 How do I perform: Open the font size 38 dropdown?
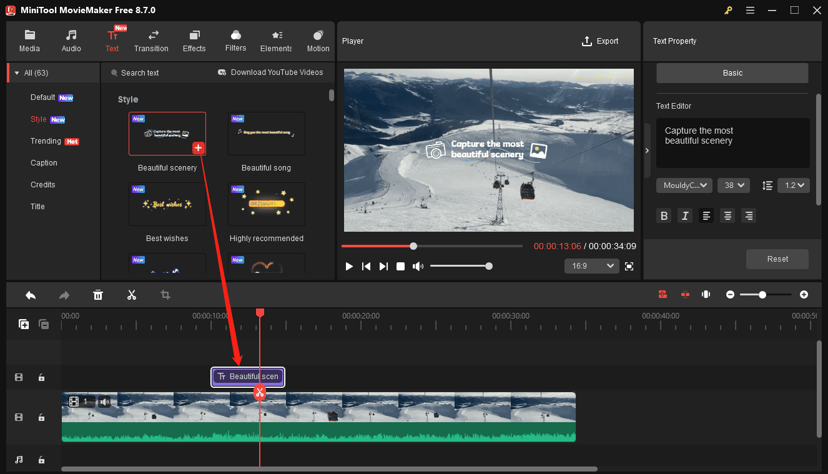point(734,185)
